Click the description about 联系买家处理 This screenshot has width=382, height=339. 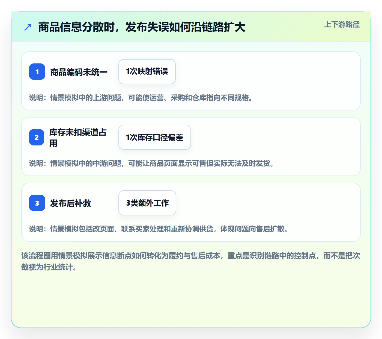[x=159, y=229]
